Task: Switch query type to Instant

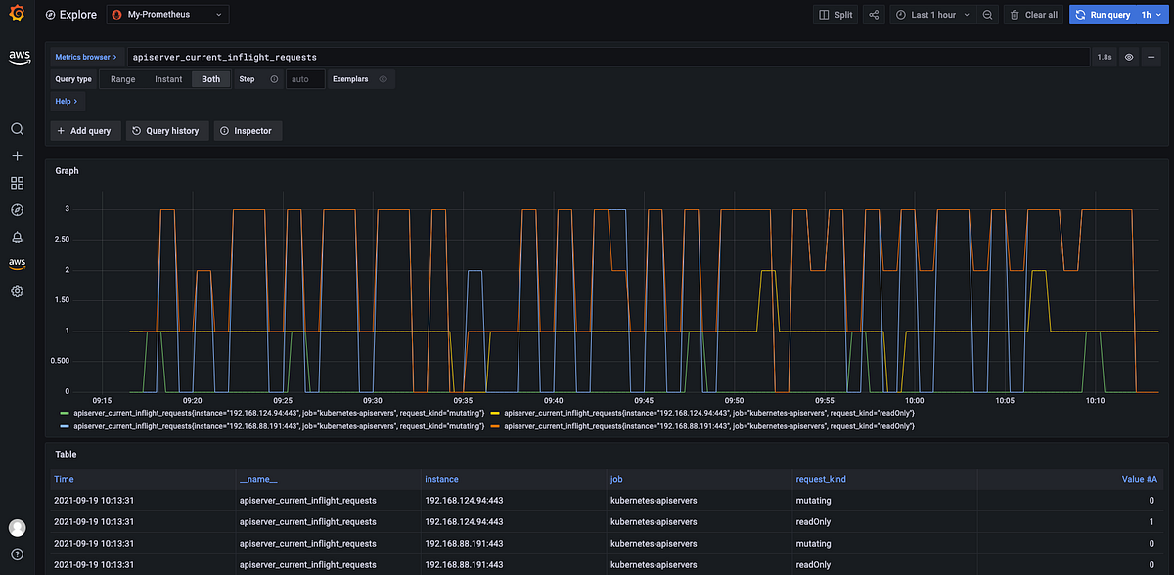Action: click(x=167, y=79)
